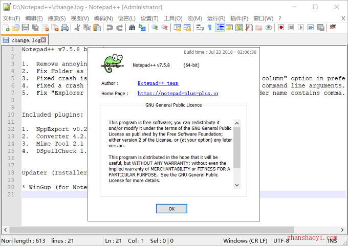
Task: Click the Close All documents icon
Action: [x=55, y=28]
